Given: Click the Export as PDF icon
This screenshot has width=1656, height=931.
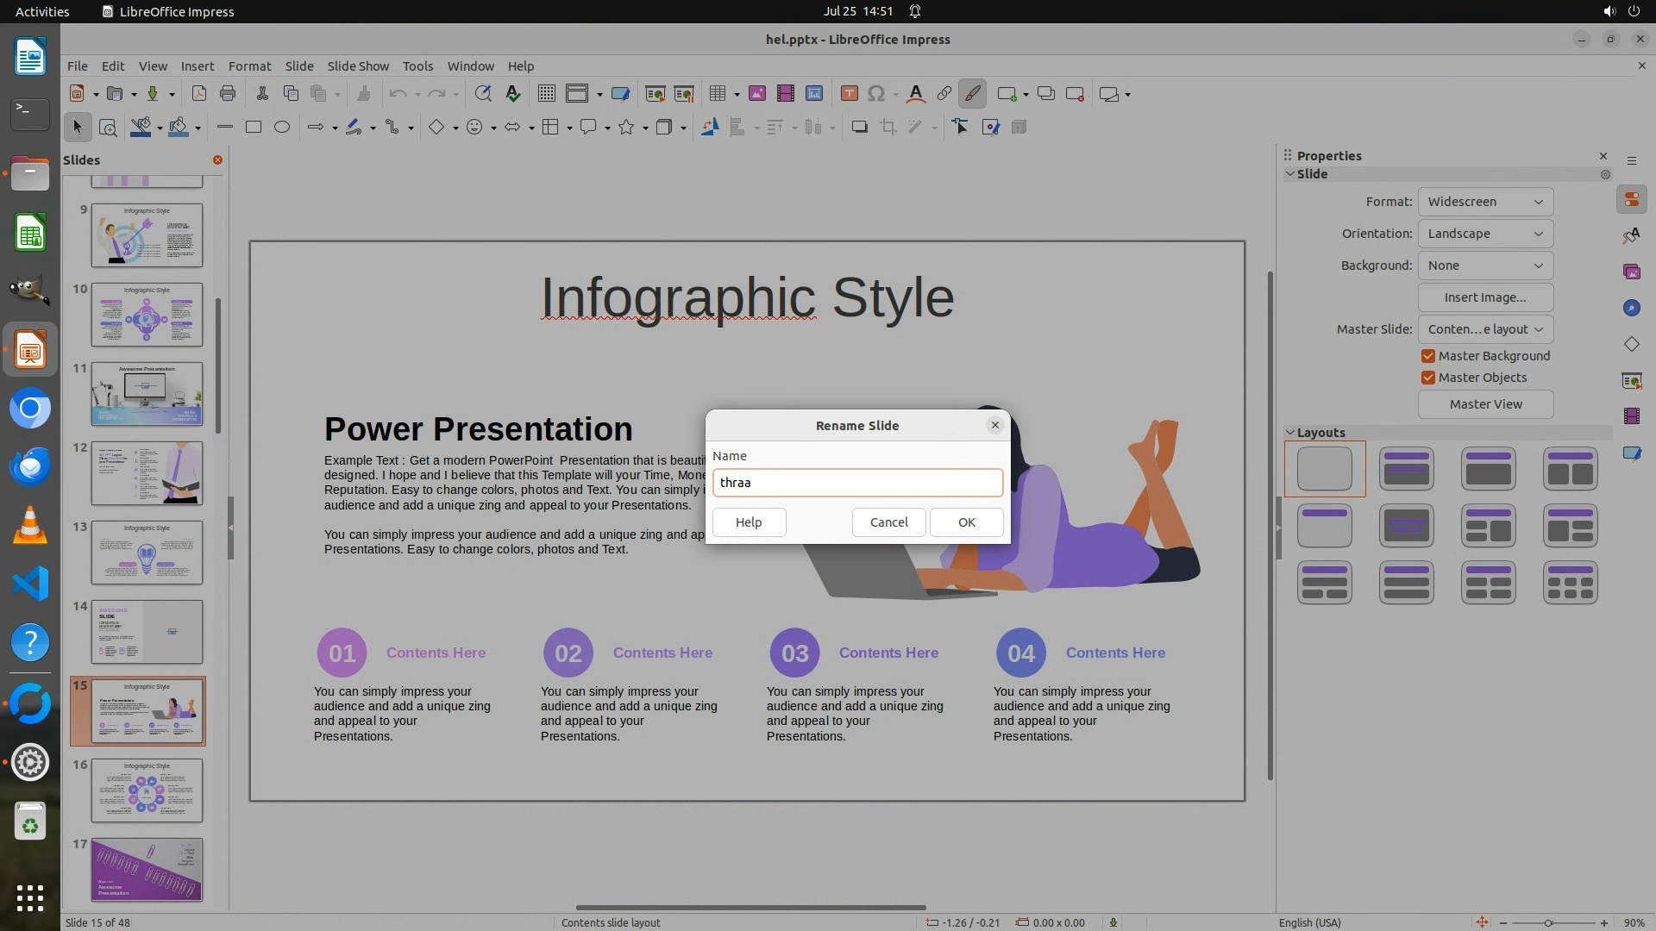Looking at the screenshot, I should [x=199, y=94].
